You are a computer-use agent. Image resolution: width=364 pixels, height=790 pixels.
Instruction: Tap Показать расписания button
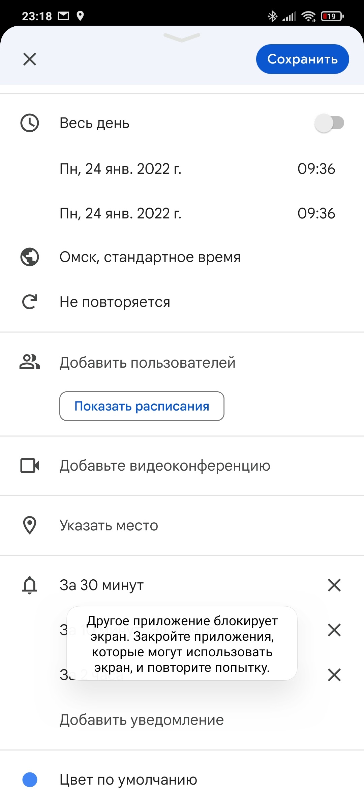tap(142, 406)
